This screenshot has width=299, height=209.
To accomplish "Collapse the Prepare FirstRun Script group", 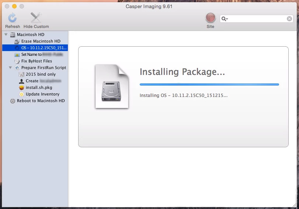I will [10, 68].
